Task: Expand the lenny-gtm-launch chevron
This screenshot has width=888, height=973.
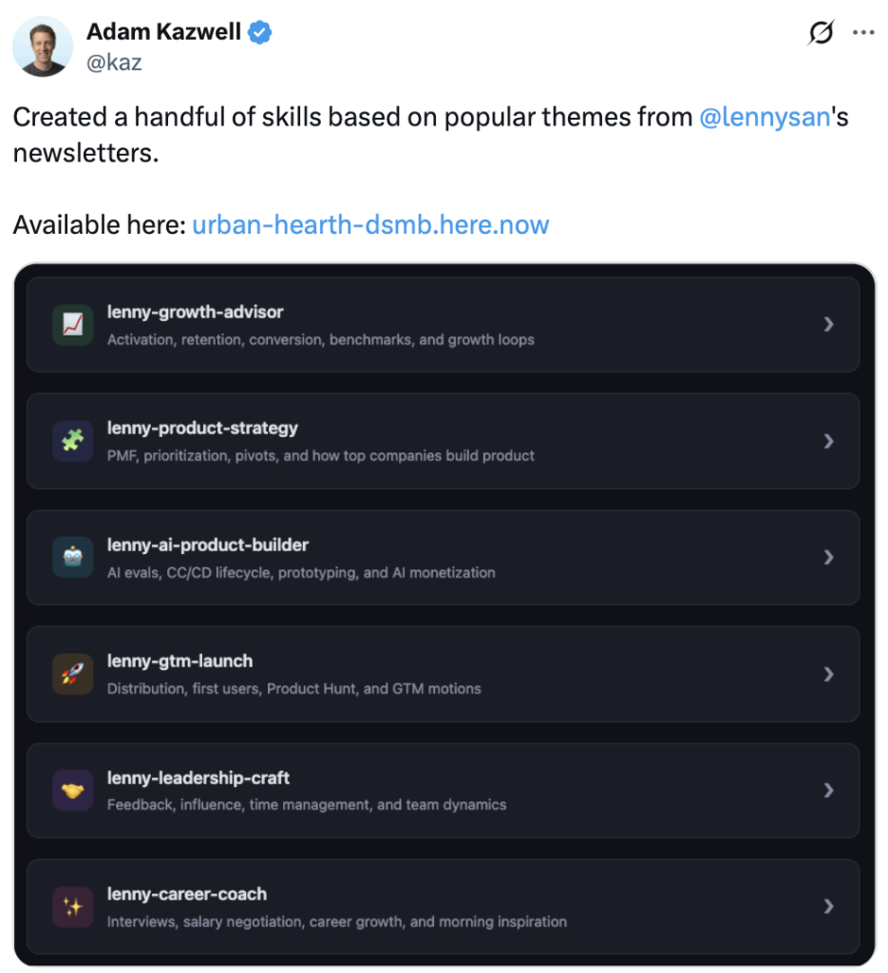Action: (828, 674)
